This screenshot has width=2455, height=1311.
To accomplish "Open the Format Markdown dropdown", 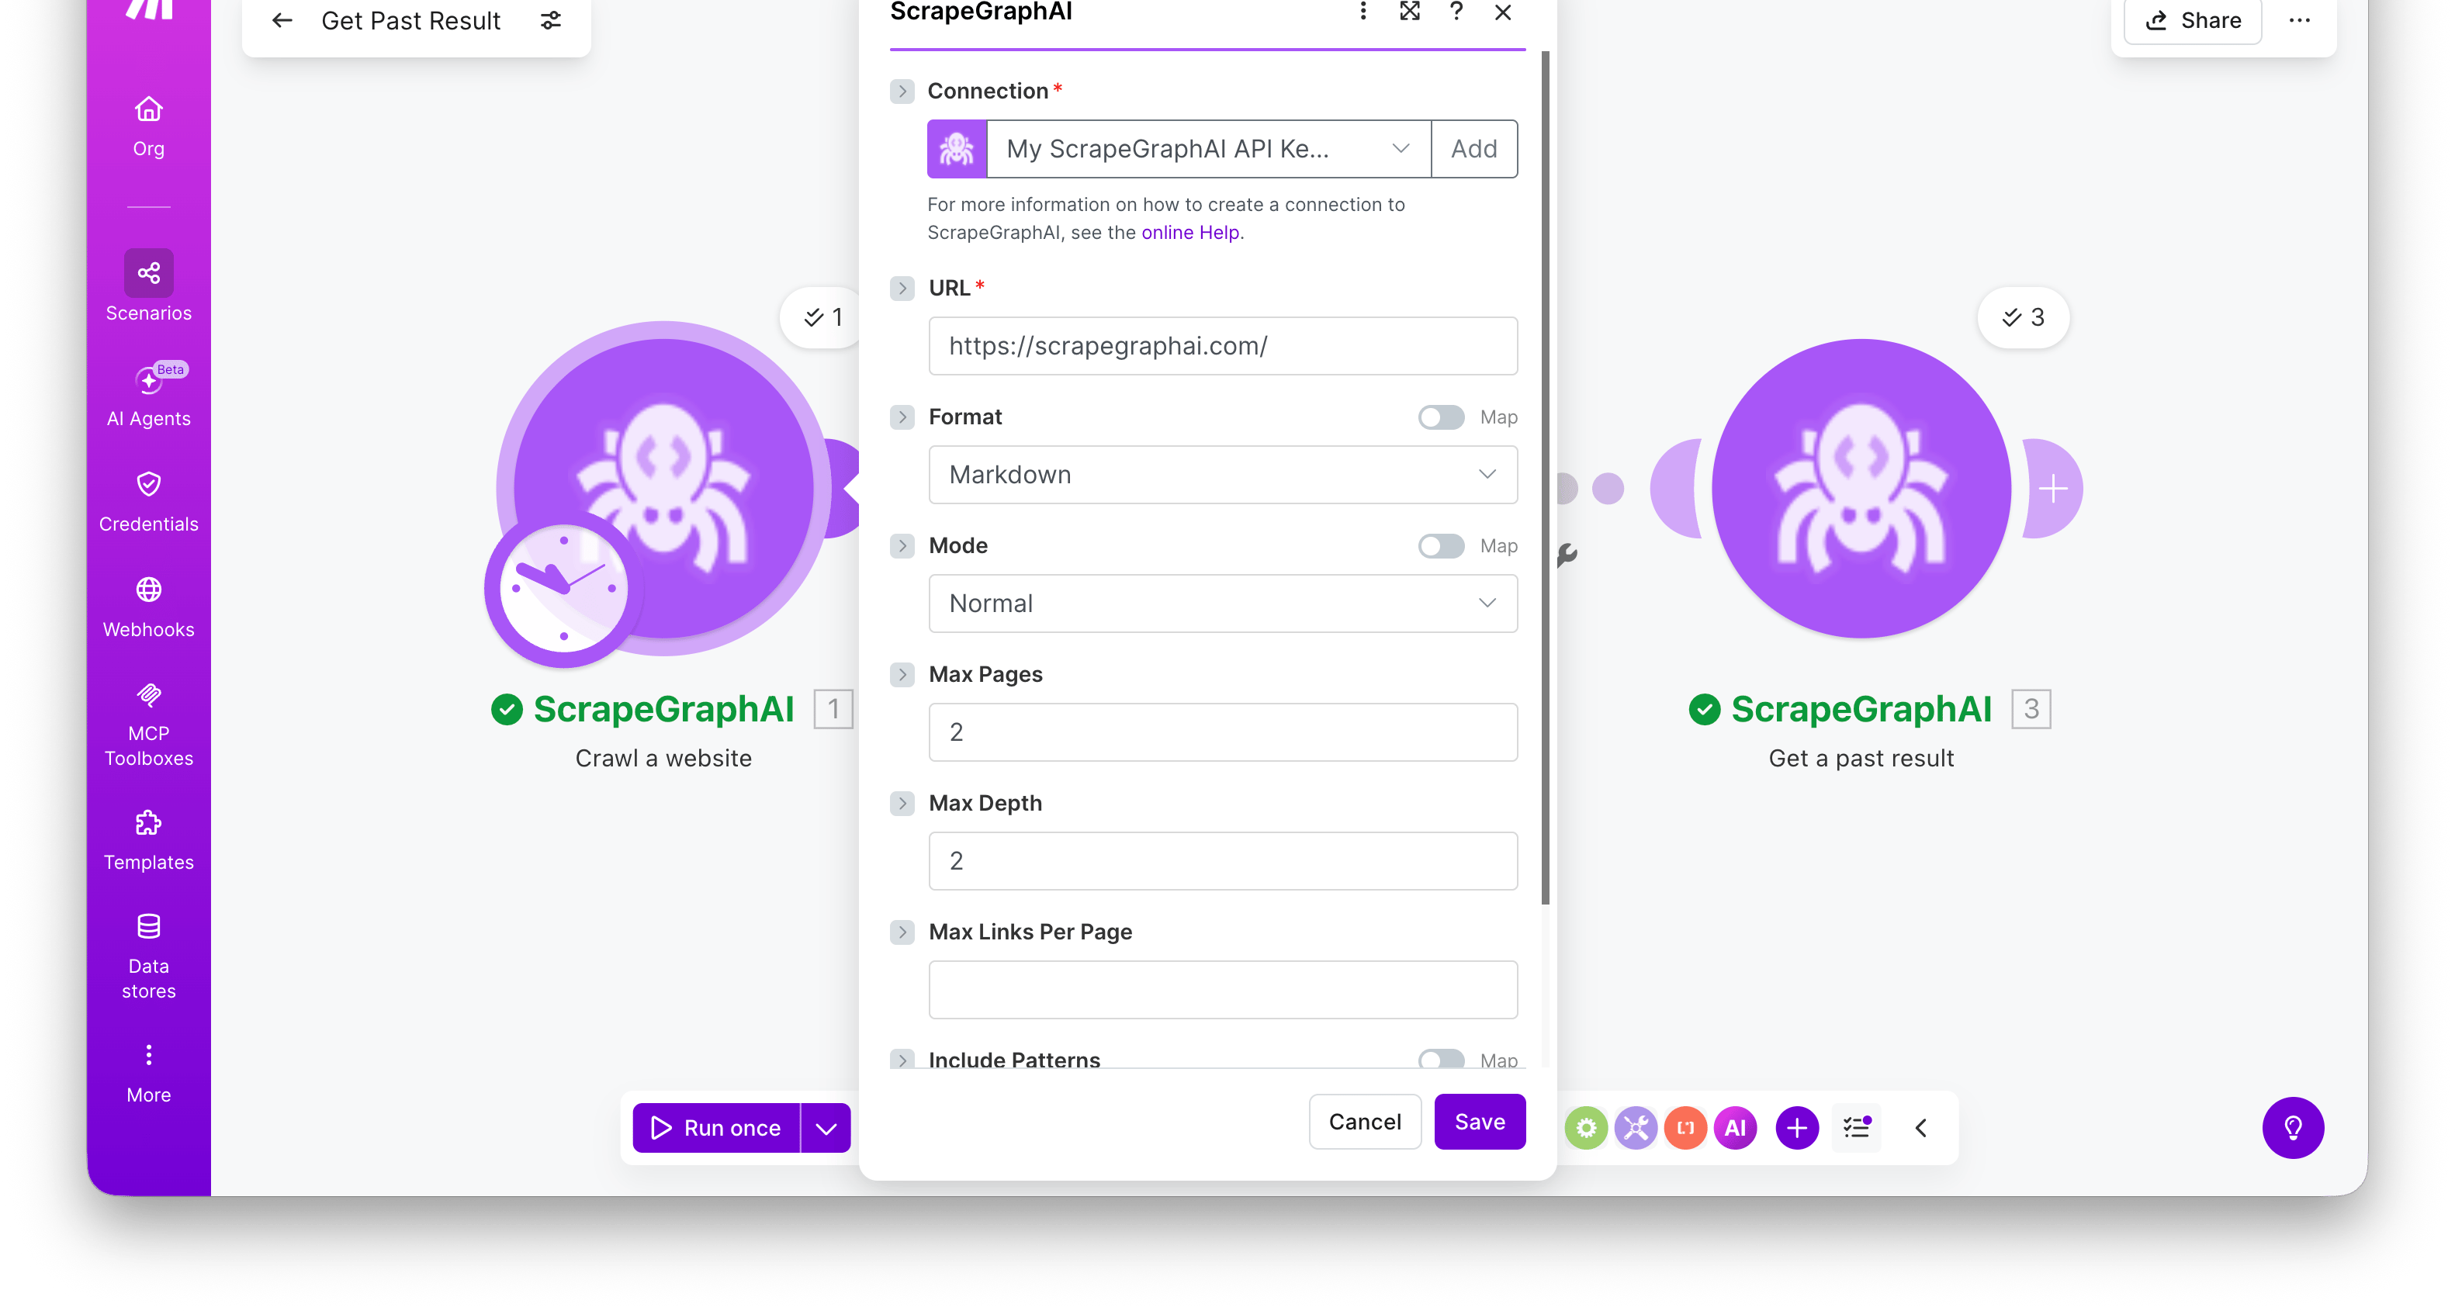I will coord(1223,475).
